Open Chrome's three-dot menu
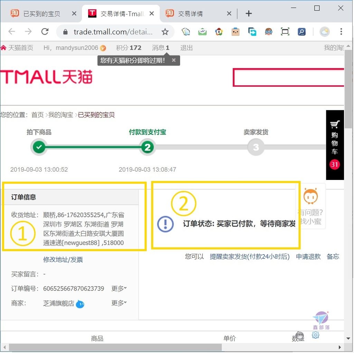 [341, 31]
